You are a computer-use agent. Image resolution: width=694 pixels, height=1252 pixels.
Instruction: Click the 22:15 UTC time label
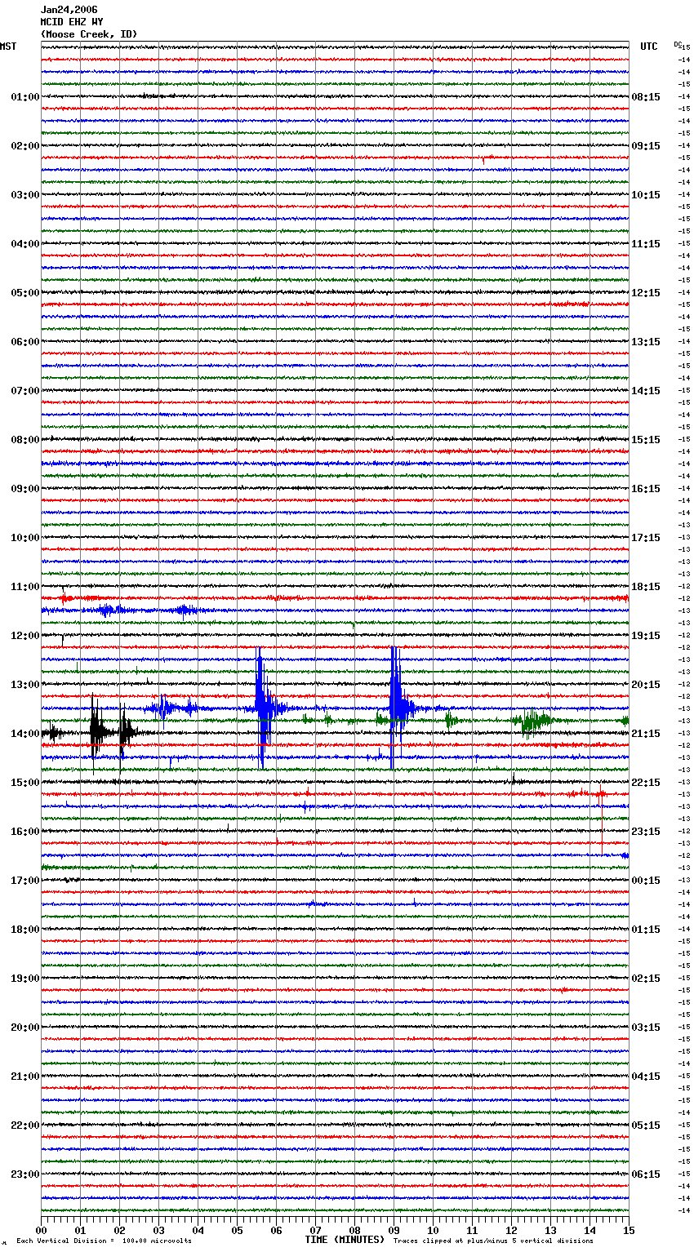pos(646,783)
